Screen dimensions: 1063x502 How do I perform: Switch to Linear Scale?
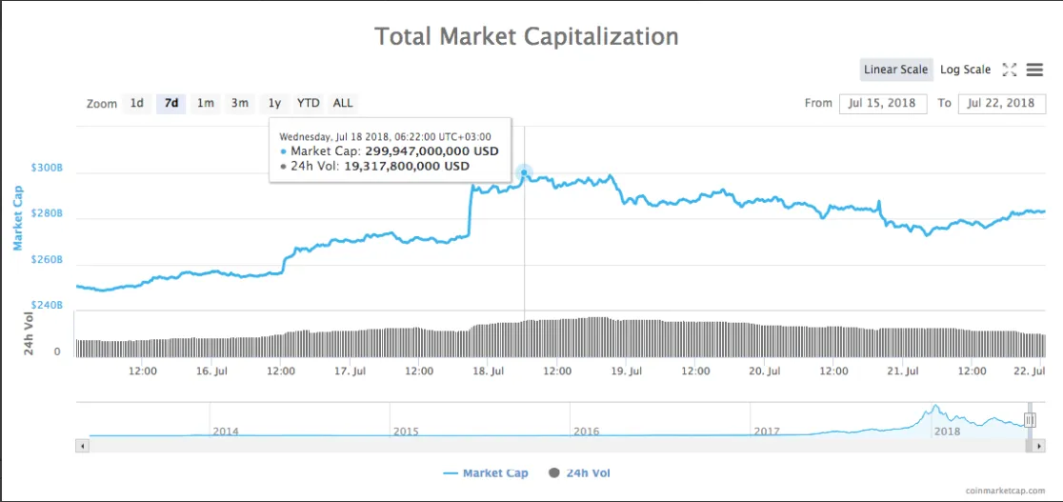click(x=896, y=70)
